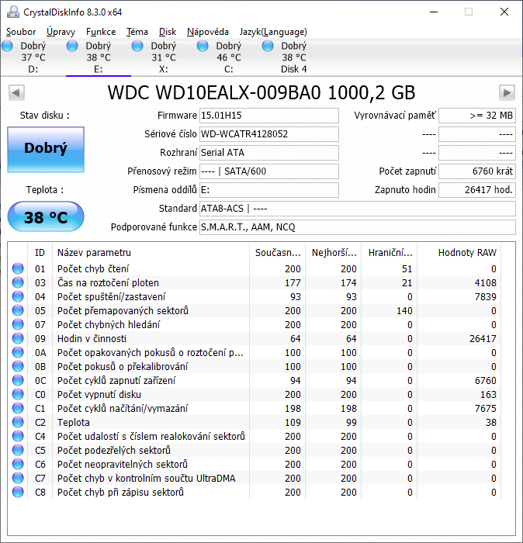Click the serial number field WD-WCATR4128052

tap(269, 134)
